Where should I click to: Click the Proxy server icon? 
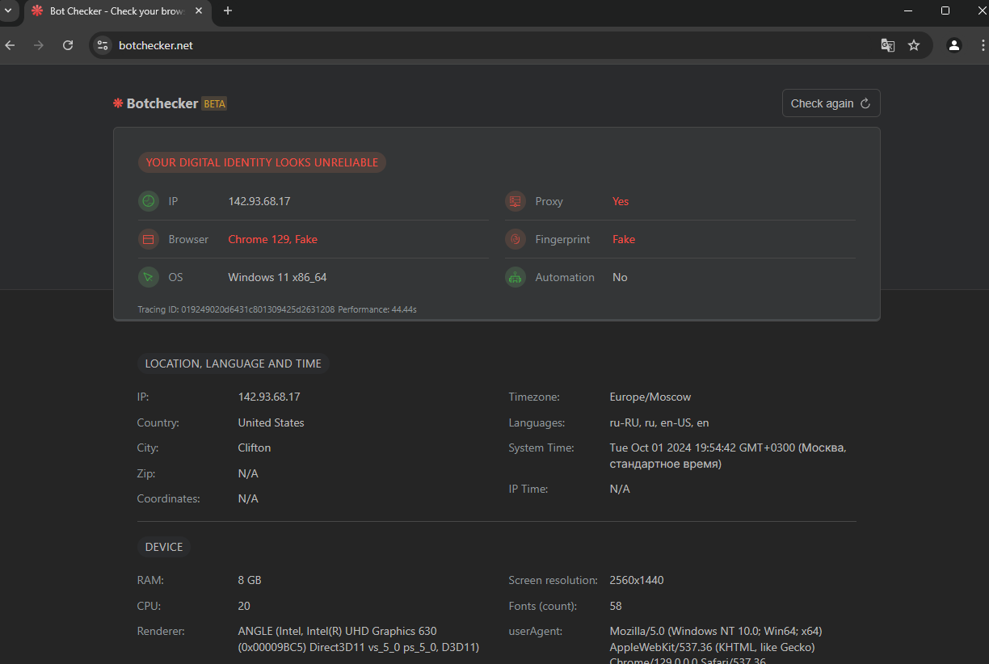pos(515,201)
